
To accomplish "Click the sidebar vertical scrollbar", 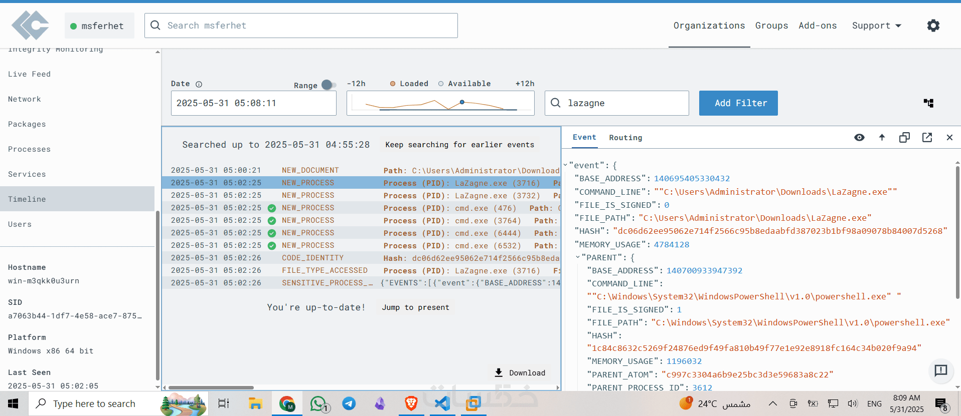I will 157,295.
